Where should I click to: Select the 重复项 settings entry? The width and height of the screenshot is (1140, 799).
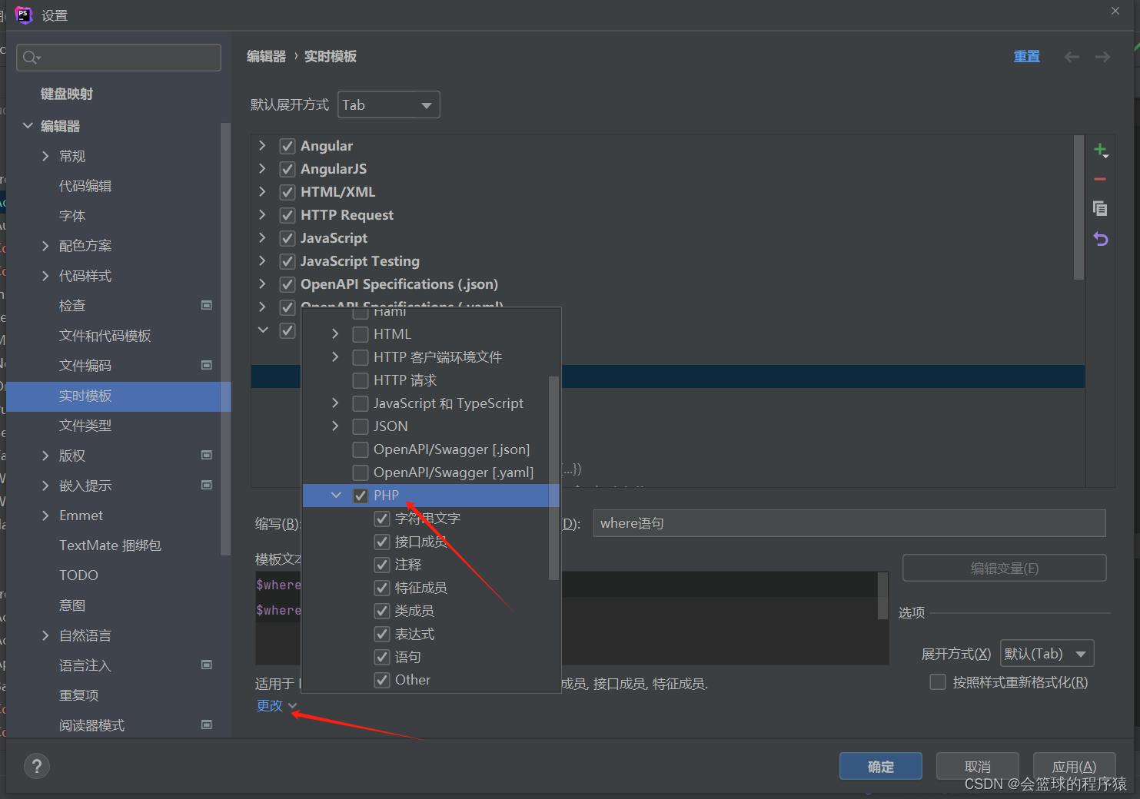click(x=79, y=695)
